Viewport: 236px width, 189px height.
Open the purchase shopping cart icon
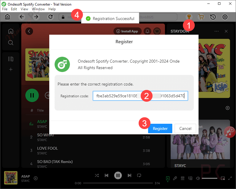pos(201,17)
